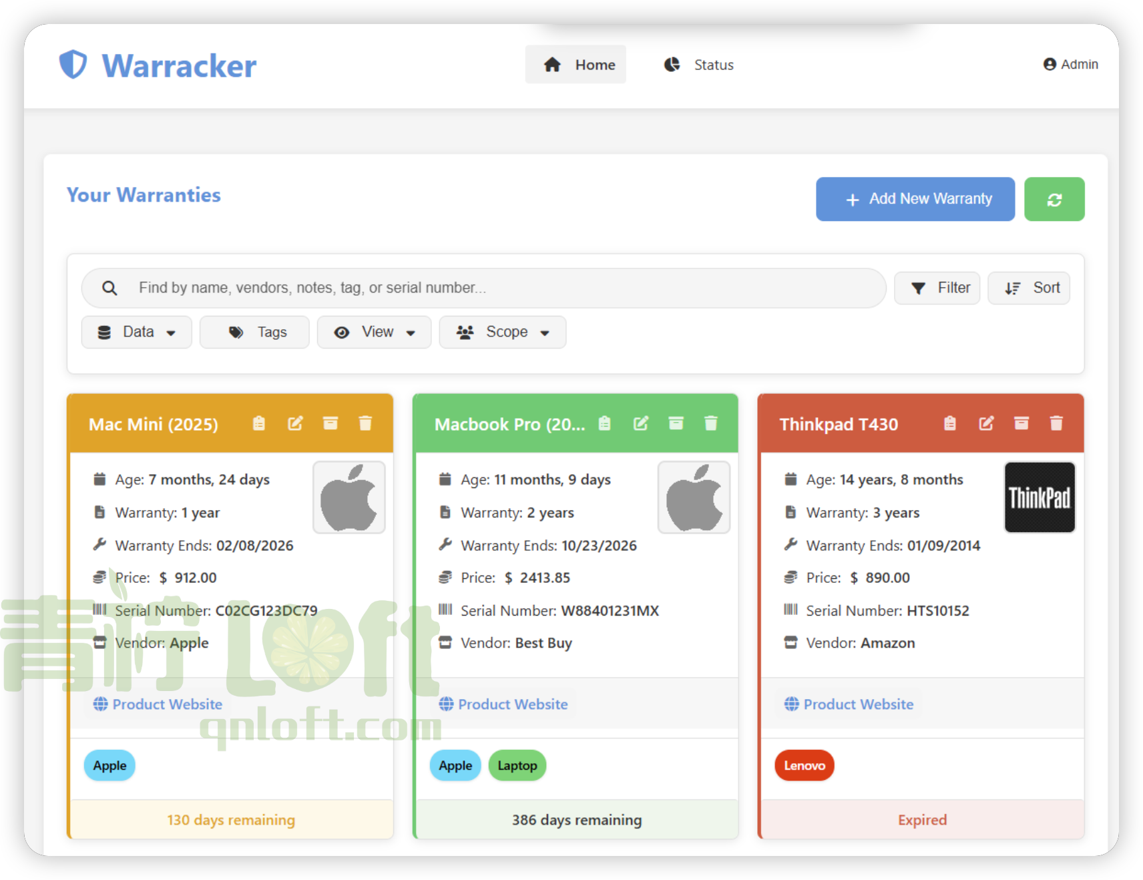Screen dimensions: 1143x880
Task: Open the View dropdown menu
Action: tap(374, 333)
